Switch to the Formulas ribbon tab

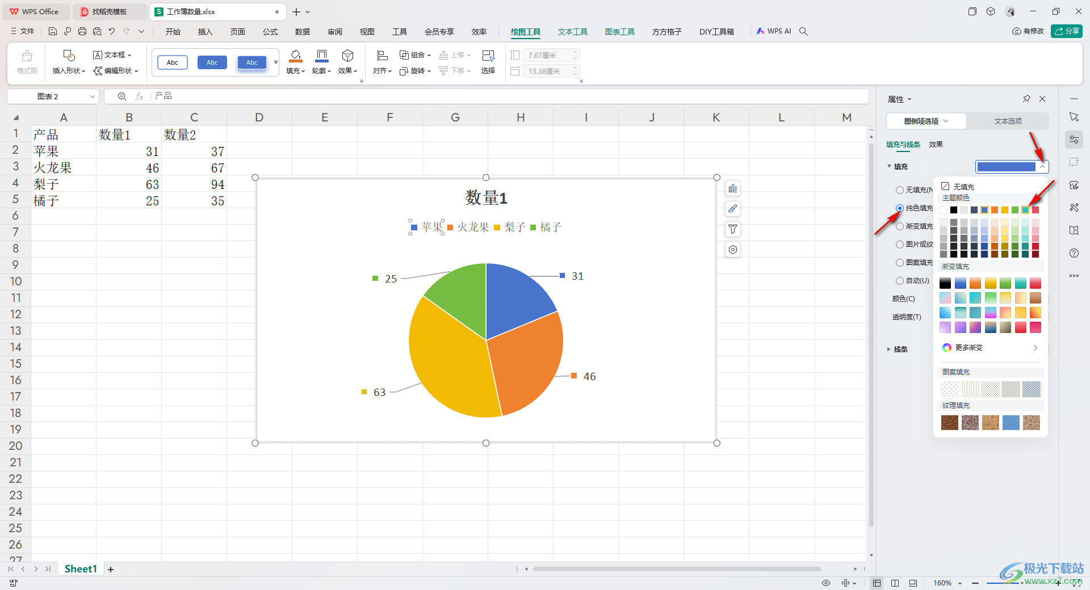coord(270,32)
